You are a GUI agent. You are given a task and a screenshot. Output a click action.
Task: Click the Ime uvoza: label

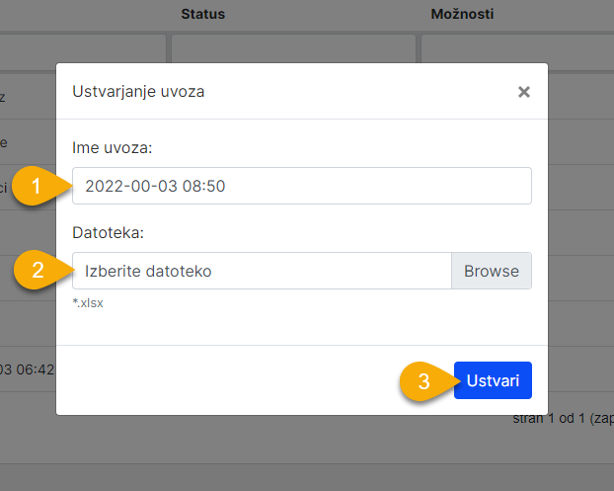(x=112, y=148)
